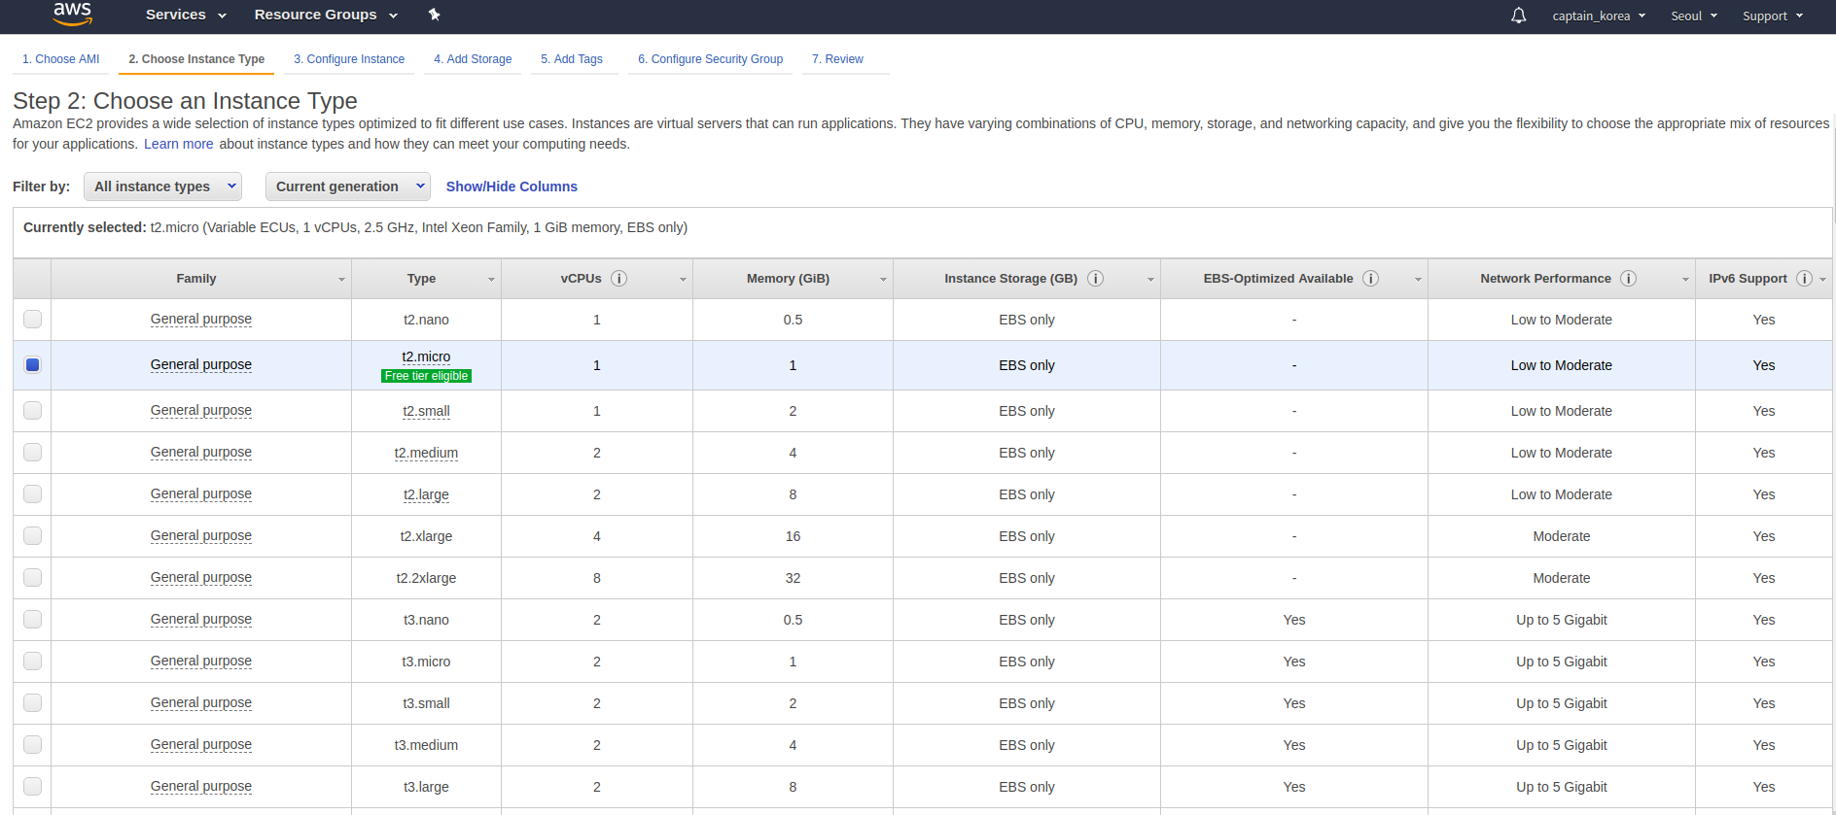This screenshot has height=815, width=1836.
Task: Open the Current generation filter dropdown
Action: (x=348, y=187)
